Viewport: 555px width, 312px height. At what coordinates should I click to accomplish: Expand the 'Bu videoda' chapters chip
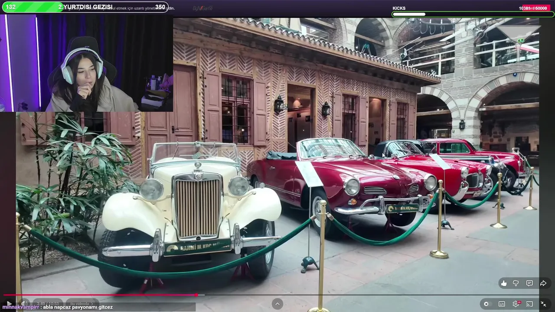(x=82, y=303)
